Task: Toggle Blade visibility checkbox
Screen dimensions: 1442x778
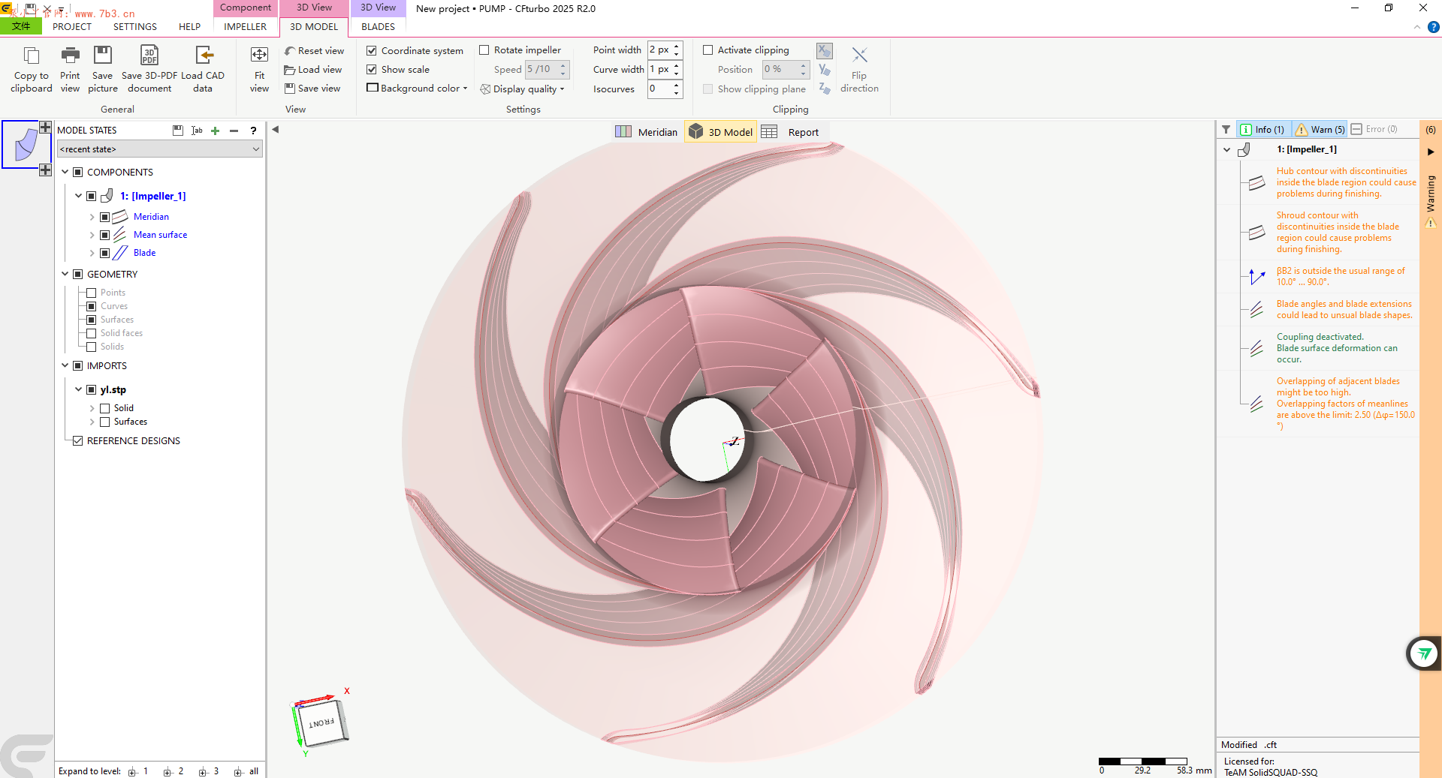Action: click(105, 253)
